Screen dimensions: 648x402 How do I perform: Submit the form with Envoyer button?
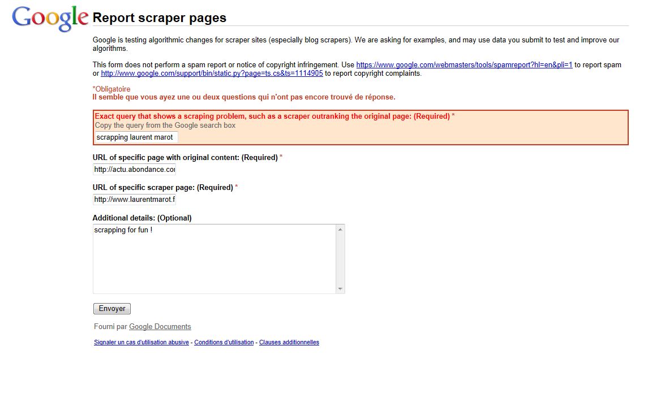(x=112, y=309)
